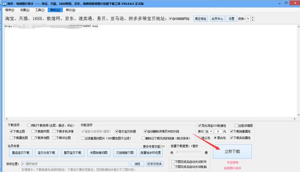Click the 原价 amount field showing 0
Image resolution: width=300 pixels, height=172 pixels.
[218, 131]
